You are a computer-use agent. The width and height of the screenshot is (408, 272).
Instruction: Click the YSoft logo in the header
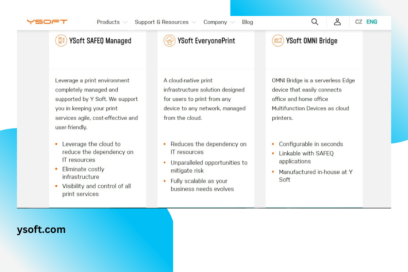(x=47, y=22)
